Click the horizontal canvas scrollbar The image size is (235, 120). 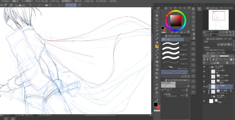coord(100,115)
